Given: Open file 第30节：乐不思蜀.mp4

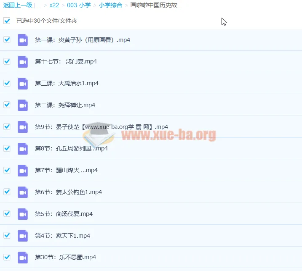Looking at the screenshot, I should point(65,257).
